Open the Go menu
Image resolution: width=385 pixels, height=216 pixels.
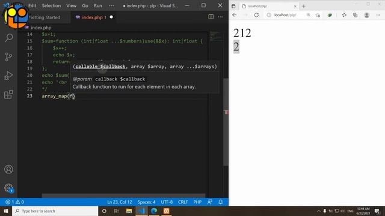tap(85, 5)
